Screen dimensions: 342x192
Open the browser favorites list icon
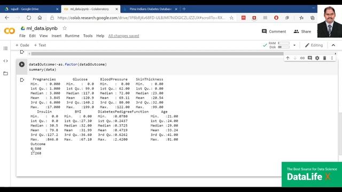(301, 18)
